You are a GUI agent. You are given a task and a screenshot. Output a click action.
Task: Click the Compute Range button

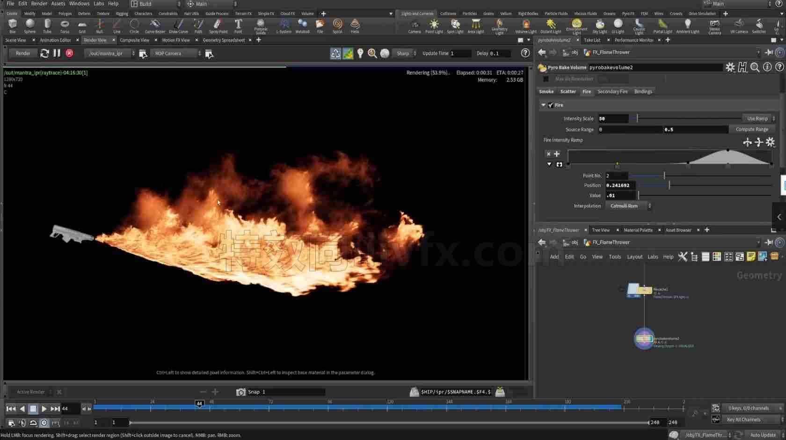click(752, 130)
